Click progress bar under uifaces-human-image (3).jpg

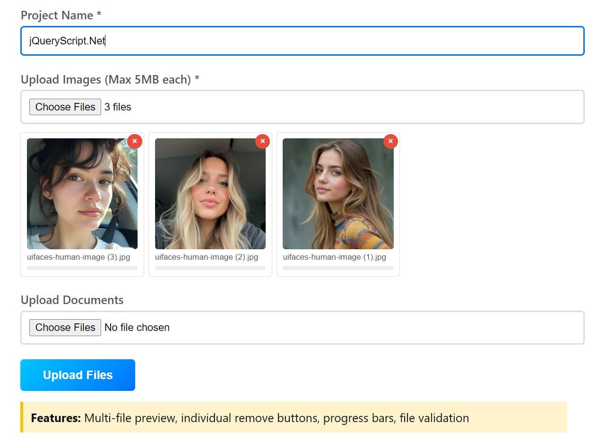82,268
